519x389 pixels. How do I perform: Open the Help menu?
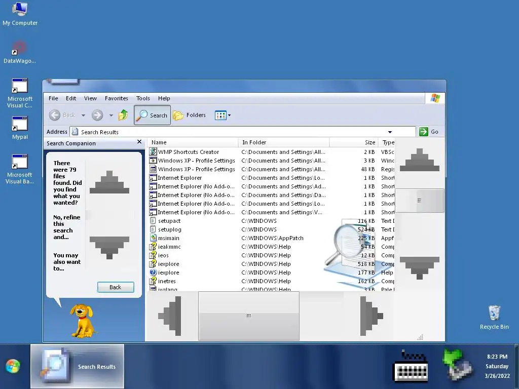click(x=164, y=98)
